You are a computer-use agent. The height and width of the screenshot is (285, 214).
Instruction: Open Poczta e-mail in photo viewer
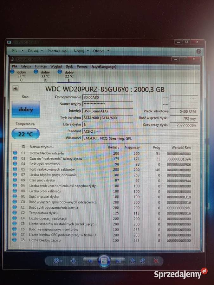click(x=58, y=51)
